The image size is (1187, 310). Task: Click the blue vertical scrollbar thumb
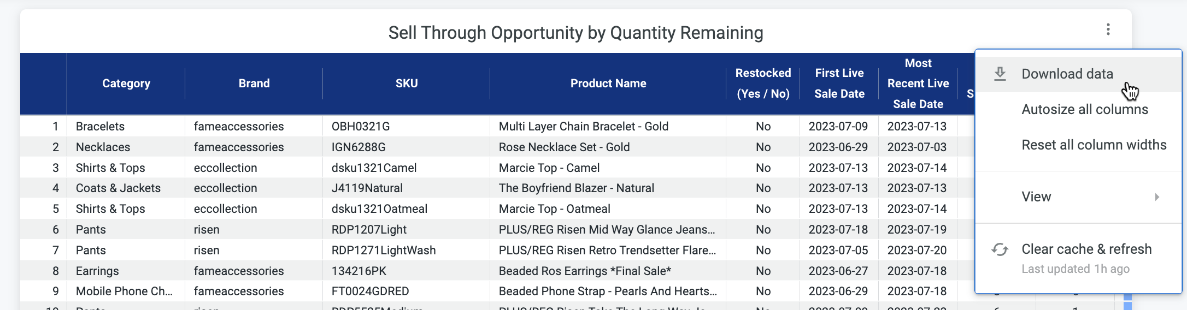[x=1127, y=301]
